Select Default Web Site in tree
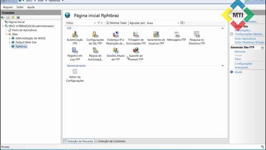This screenshot has height=150, width=266. [x=26, y=42]
